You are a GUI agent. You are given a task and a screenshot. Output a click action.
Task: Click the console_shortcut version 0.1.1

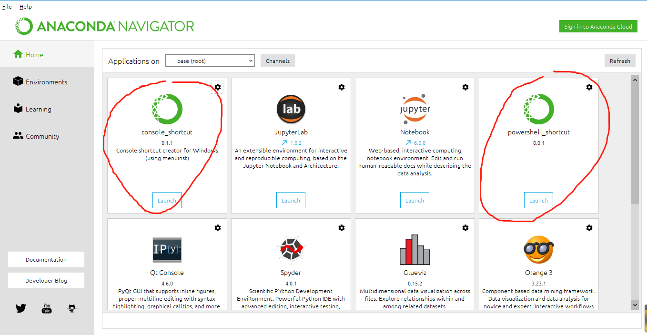(167, 142)
